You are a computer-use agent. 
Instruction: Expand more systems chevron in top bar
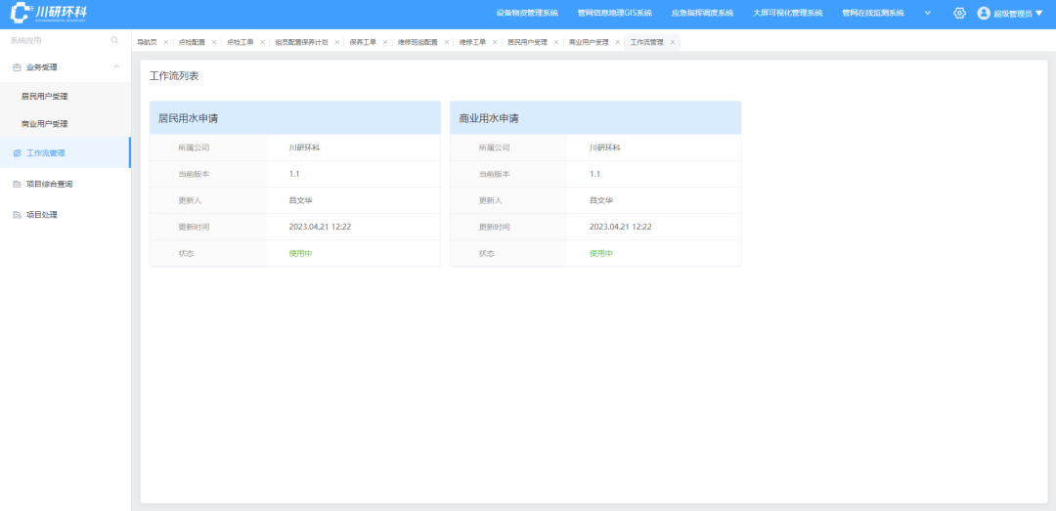point(927,13)
